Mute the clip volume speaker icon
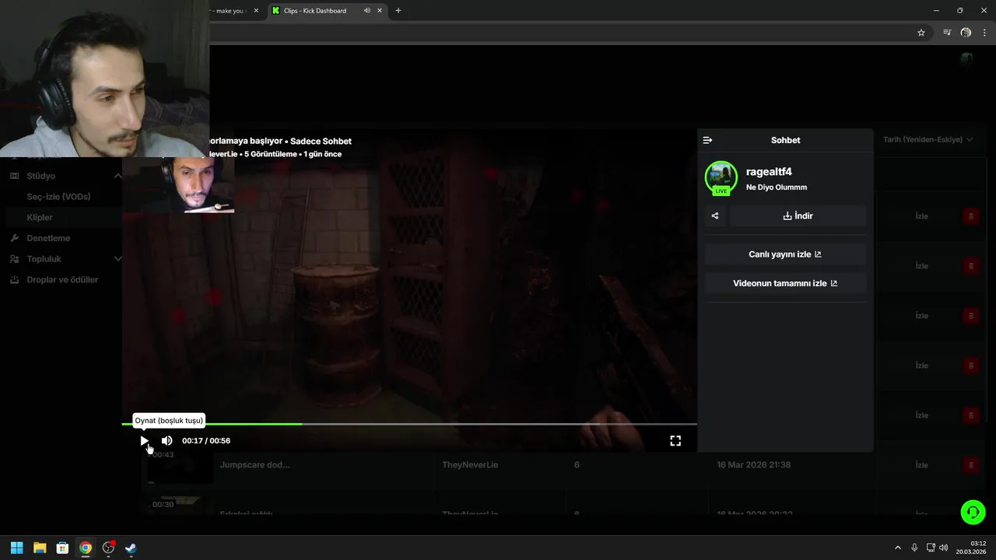Screen dimensions: 996x560 tap(167, 441)
